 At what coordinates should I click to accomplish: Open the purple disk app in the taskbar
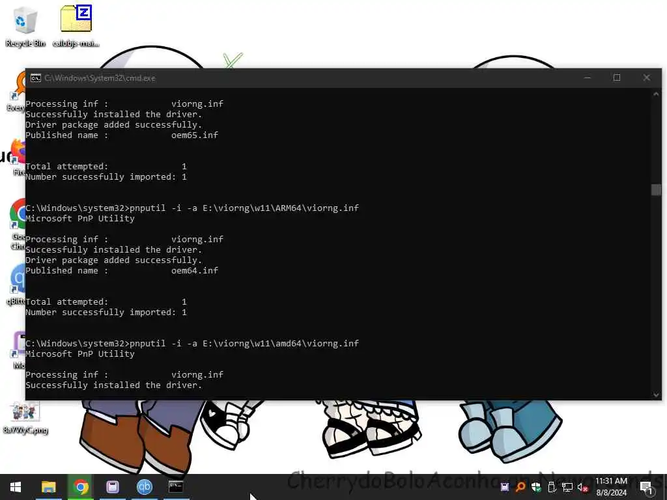(112, 487)
